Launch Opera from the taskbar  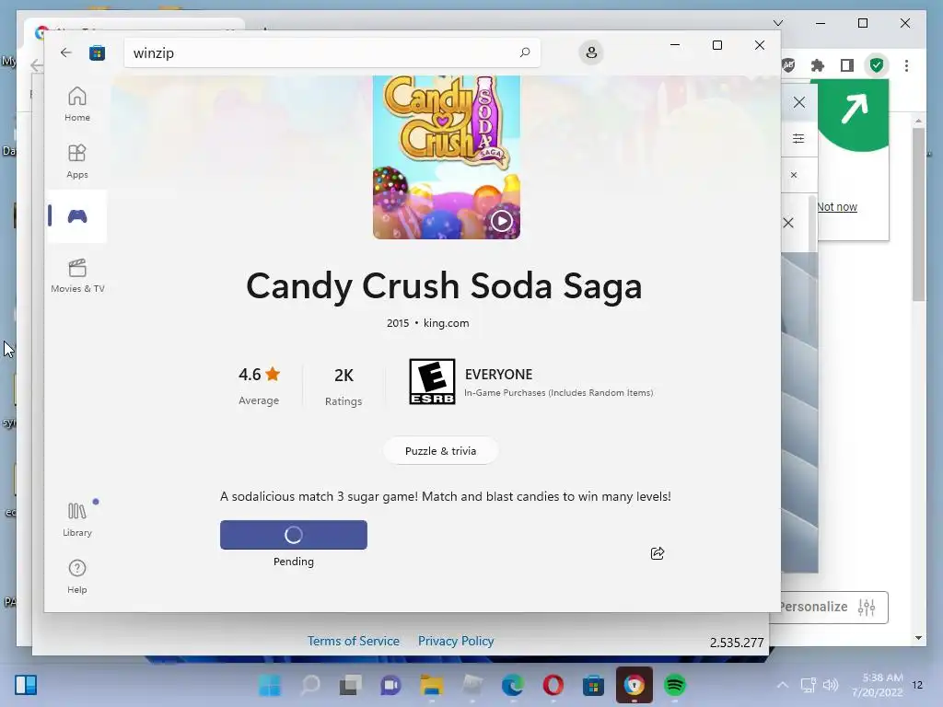point(553,685)
